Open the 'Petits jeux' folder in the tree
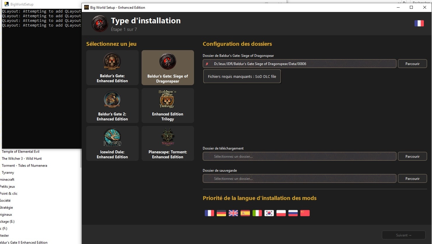The height and width of the screenshot is (244, 432). [7, 187]
